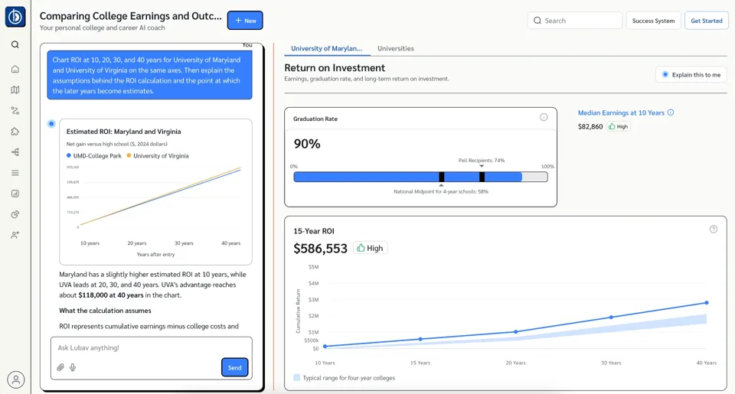Click the Return on Investment heading
The height and width of the screenshot is (394, 735).
[335, 68]
